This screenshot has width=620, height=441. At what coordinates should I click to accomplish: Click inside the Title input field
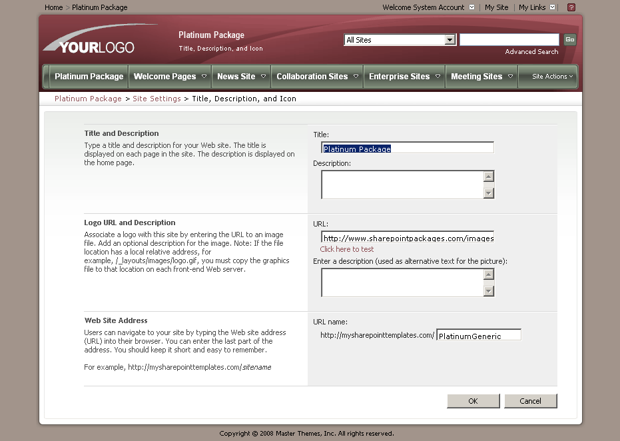pos(407,147)
